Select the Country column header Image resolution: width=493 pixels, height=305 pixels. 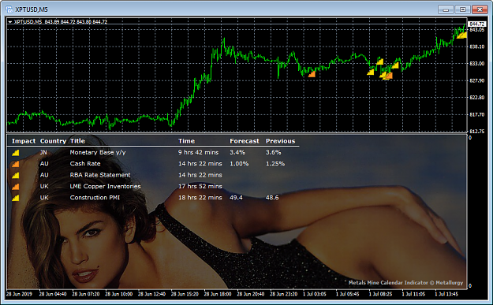(x=53, y=141)
